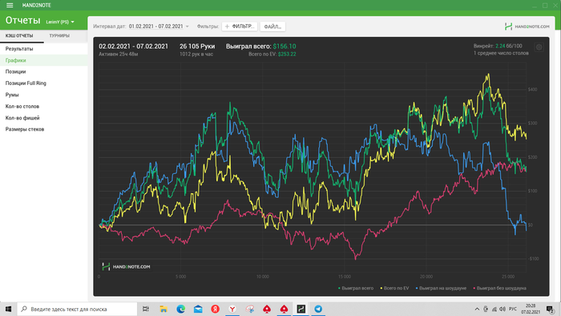Click the Windows search input field

click(x=77, y=309)
